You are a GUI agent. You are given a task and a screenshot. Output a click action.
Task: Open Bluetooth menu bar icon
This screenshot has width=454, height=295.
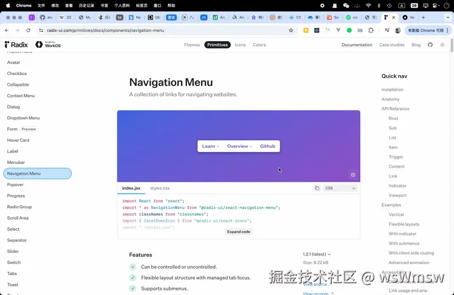pyautogui.click(x=379, y=5)
